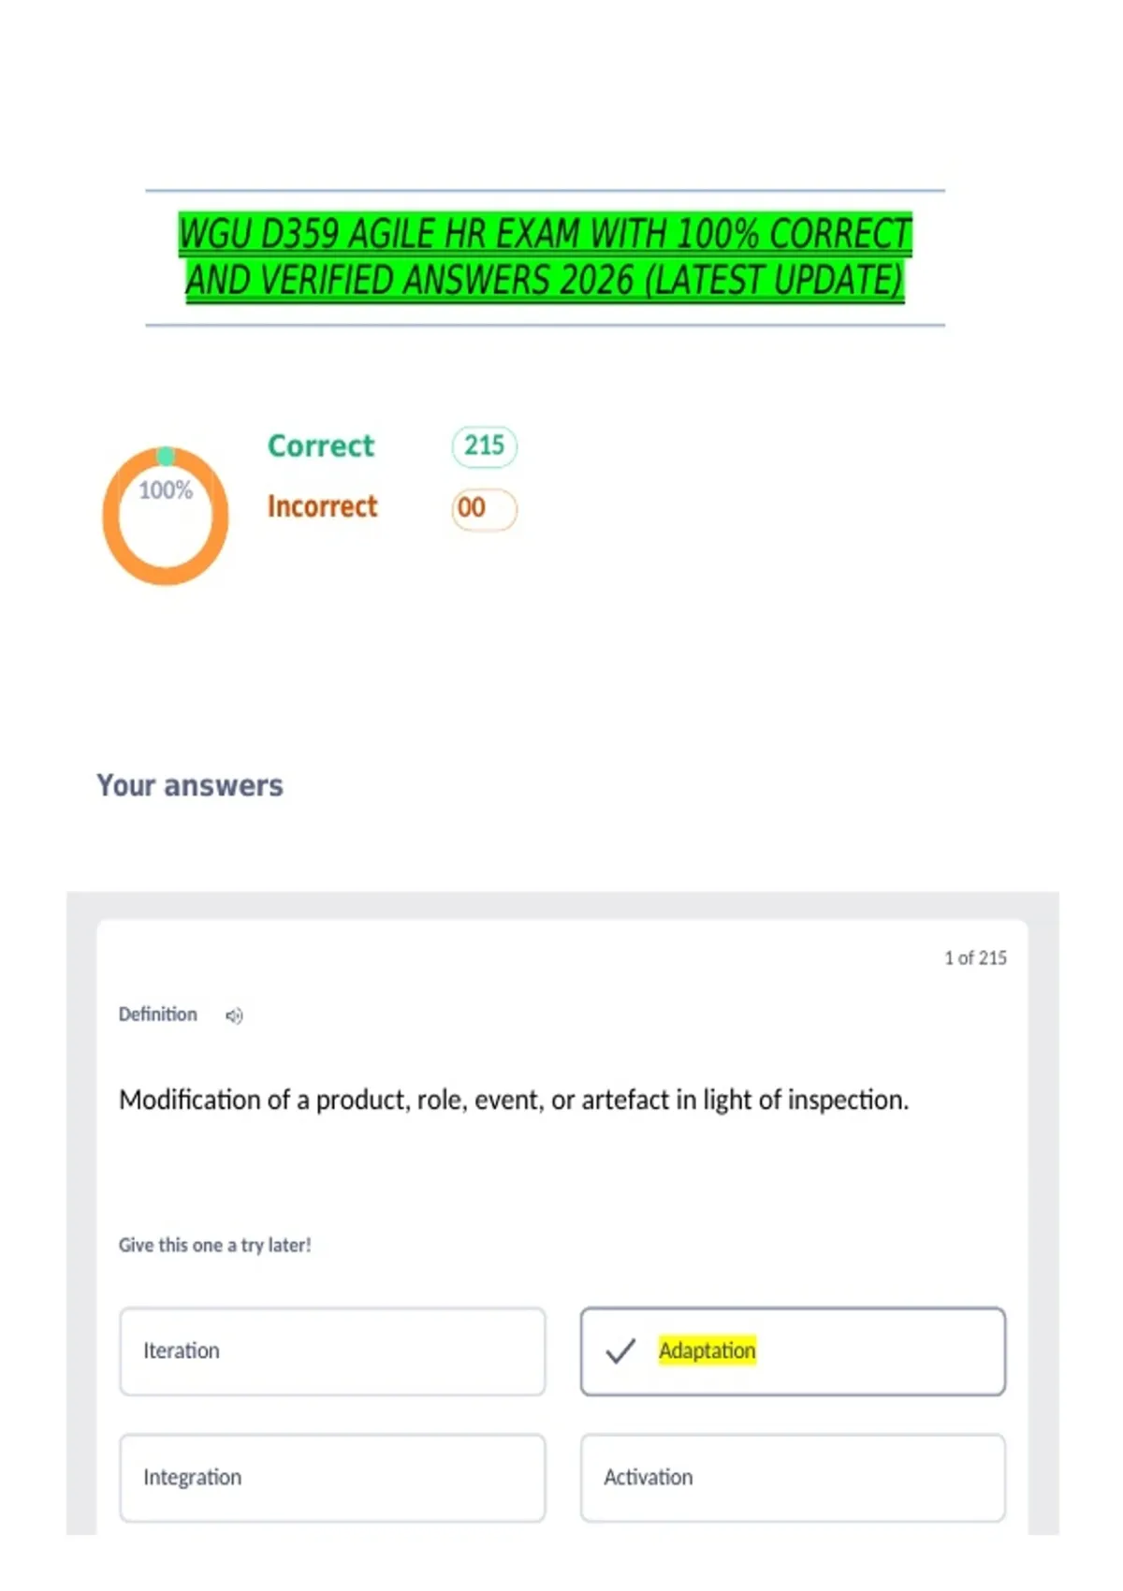Image resolution: width=1123 pixels, height=1591 pixels.
Task: Click the Give this one a try later message
Action: pos(214,1245)
